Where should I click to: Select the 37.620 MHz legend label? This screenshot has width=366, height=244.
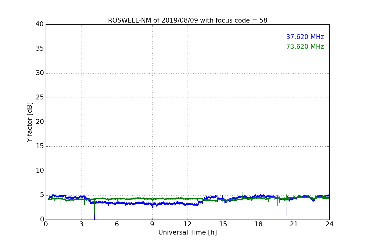tap(305, 37)
